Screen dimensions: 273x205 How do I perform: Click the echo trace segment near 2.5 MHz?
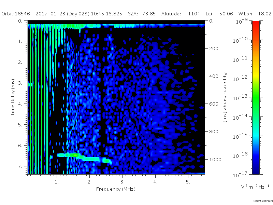(106, 161)
